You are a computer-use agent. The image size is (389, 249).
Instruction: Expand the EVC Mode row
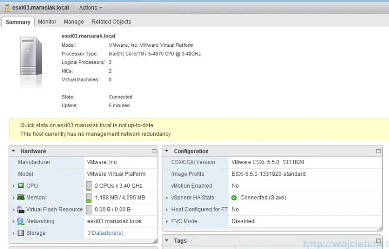tap(167, 221)
